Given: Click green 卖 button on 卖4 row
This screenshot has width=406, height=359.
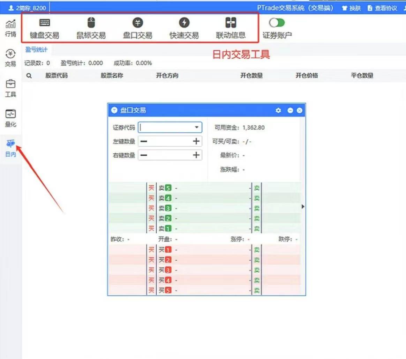Looking at the screenshot, I should [x=257, y=198].
